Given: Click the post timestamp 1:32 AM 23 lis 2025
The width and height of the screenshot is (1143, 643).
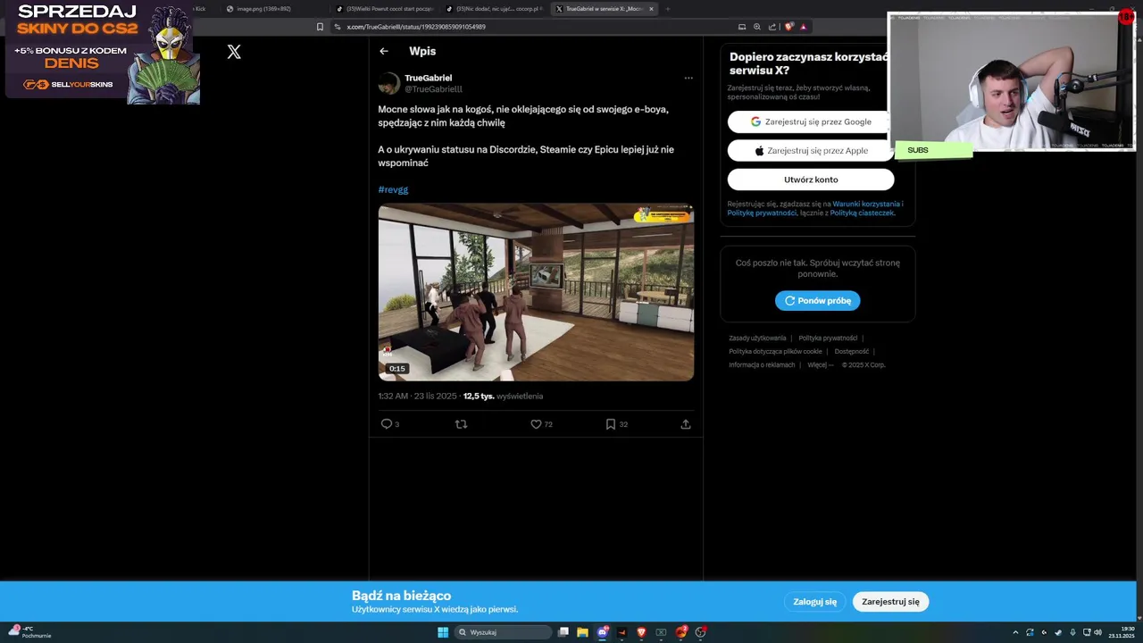Looking at the screenshot, I should [417, 397].
